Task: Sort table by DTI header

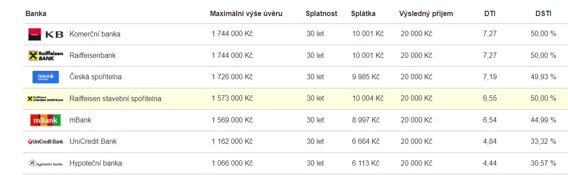Action: point(490,13)
